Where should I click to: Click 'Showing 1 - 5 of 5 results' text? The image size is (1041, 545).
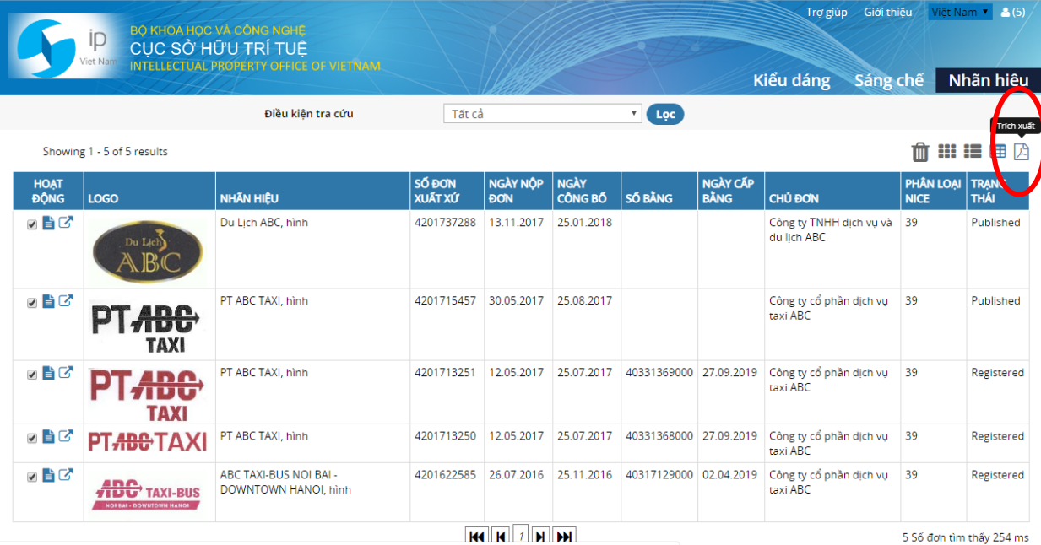point(106,152)
